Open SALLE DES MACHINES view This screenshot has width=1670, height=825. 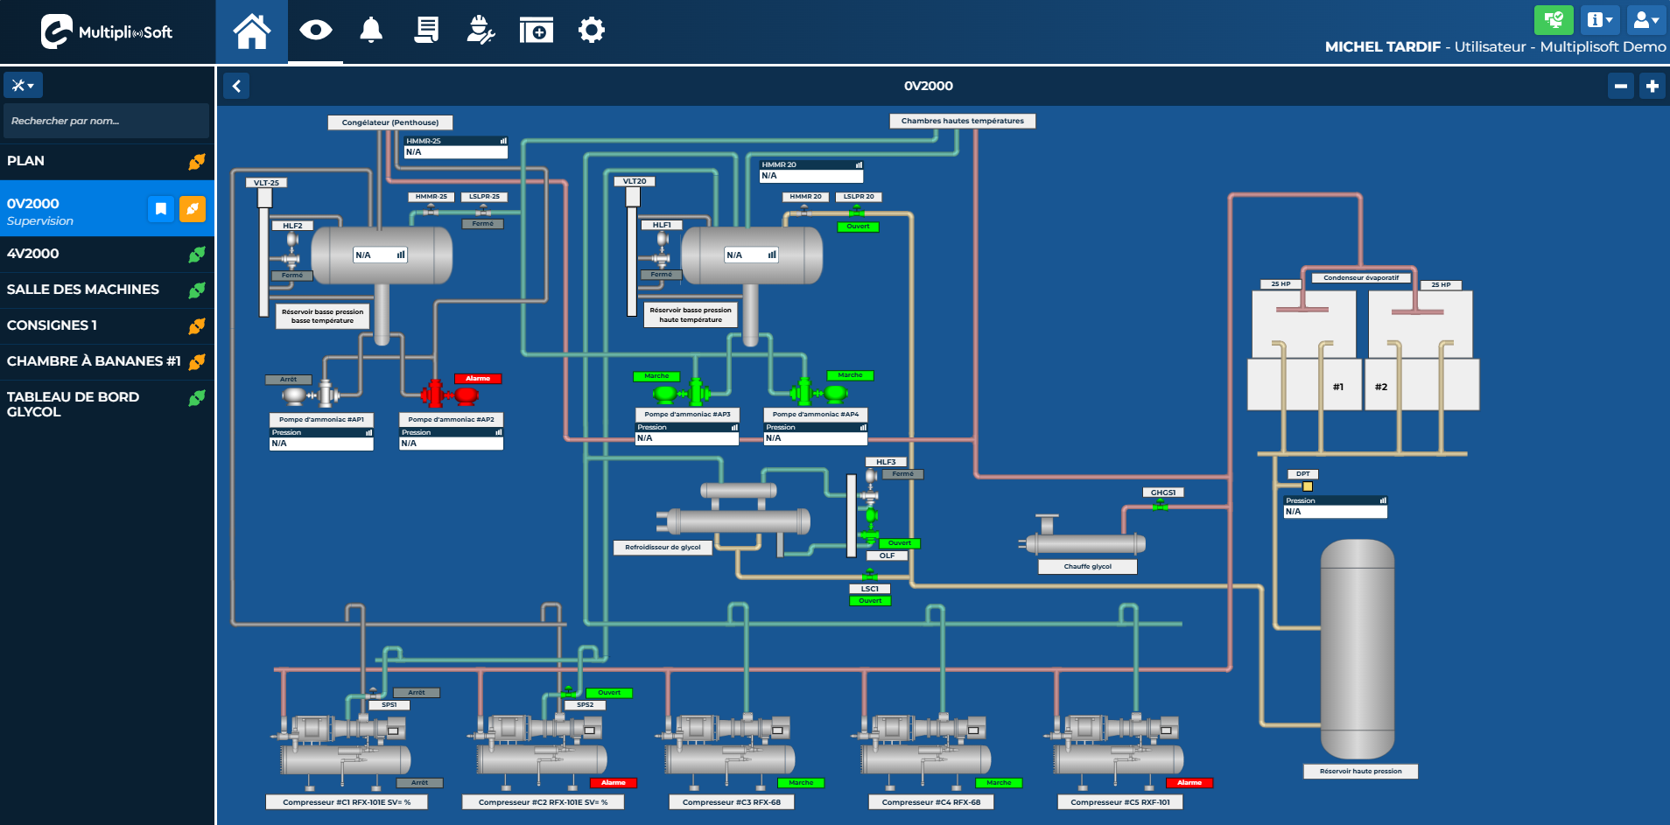[107, 290]
